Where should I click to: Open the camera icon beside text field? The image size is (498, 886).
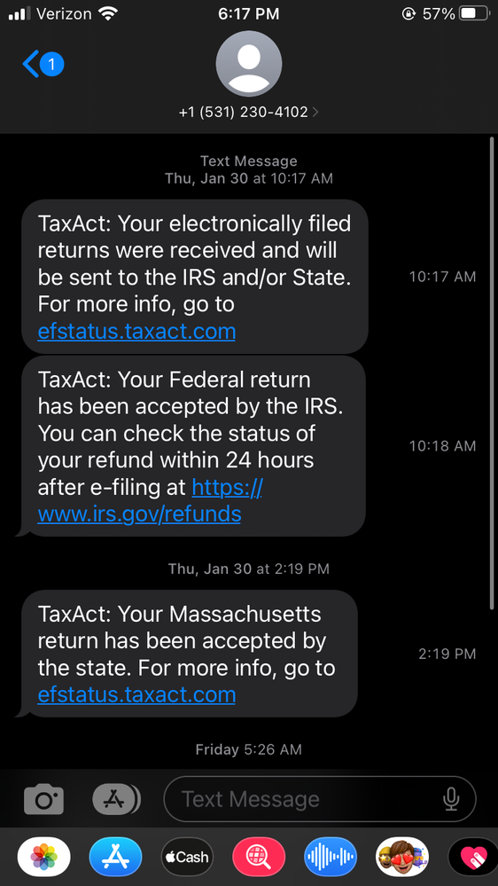[44, 800]
